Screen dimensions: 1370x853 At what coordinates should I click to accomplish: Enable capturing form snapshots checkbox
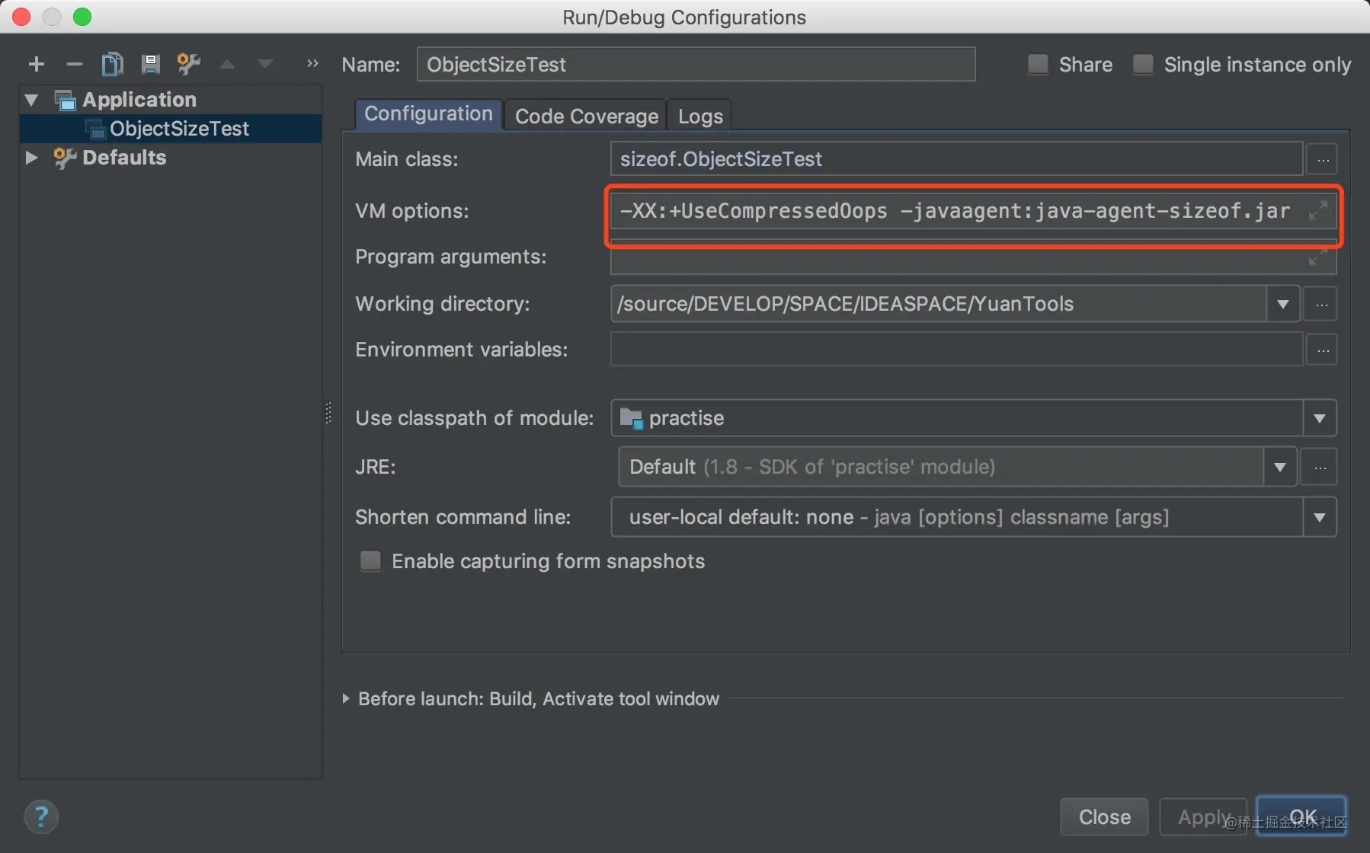370,561
